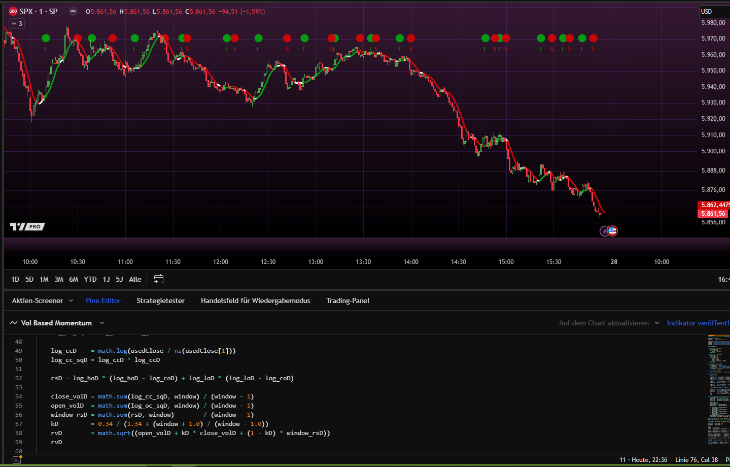
Task: Click line number 57 in the editor gutter
Action: point(19,424)
